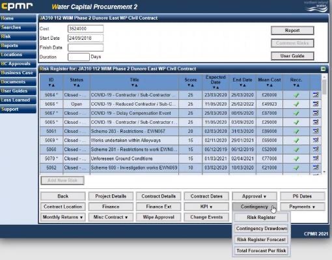The width and height of the screenshot is (332, 260).
Task: Click the risk table vertical scrollbar
Action: [x=324, y=124]
